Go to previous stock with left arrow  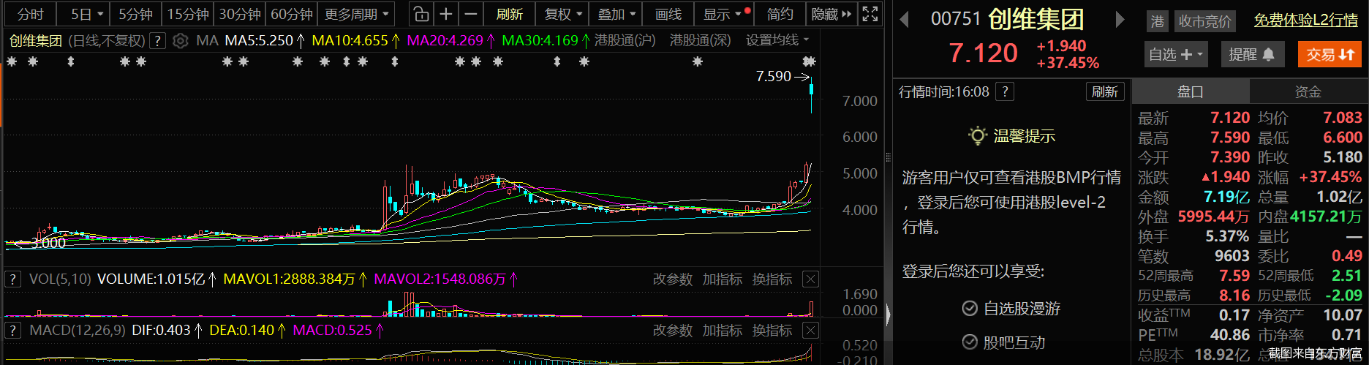pyautogui.click(x=905, y=20)
